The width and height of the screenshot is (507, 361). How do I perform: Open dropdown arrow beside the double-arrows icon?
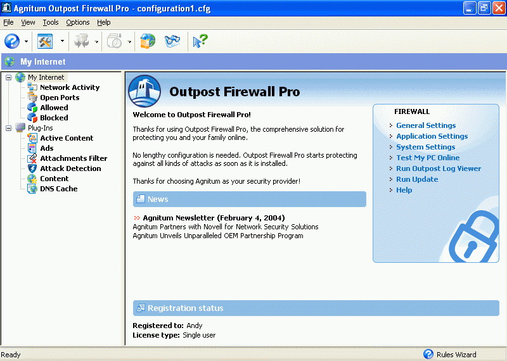[x=96, y=42]
